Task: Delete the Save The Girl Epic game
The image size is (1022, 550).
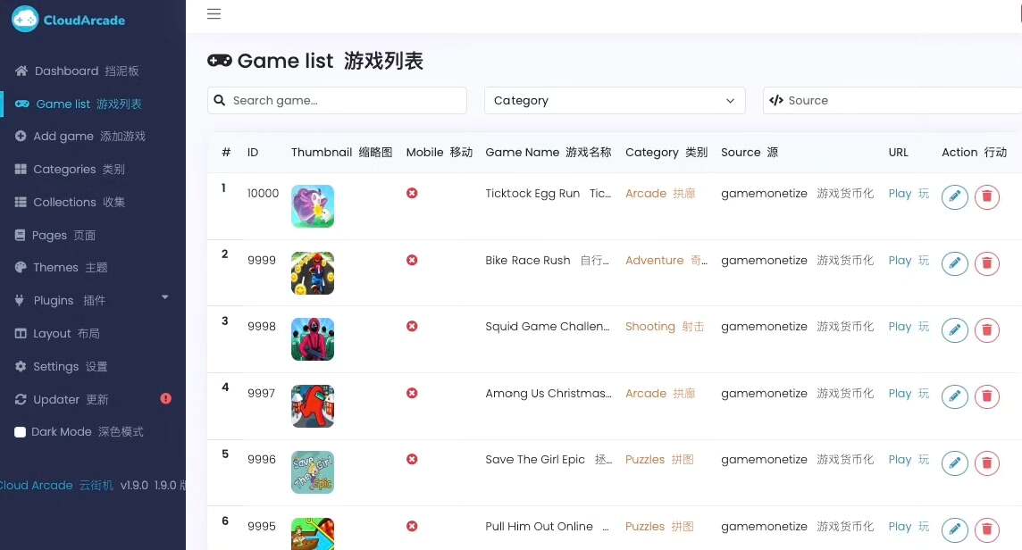Action: (987, 462)
